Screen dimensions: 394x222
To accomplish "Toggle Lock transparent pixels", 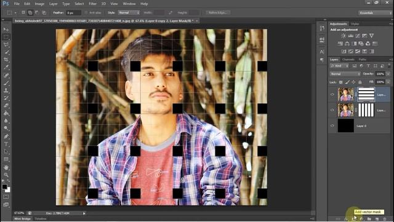I will click(x=340, y=82).
